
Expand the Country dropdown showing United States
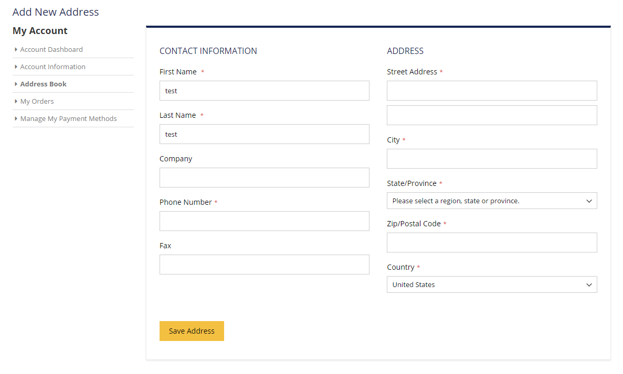coord(491,284)
